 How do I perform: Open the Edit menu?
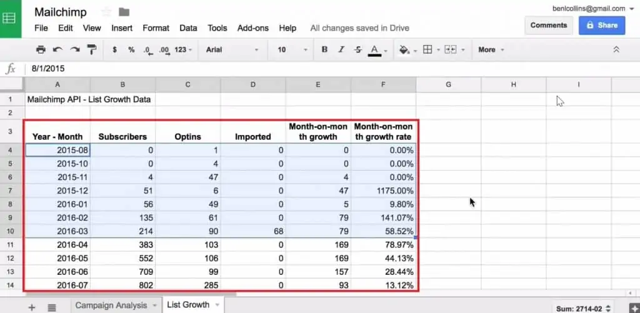(x=65, y=28)
